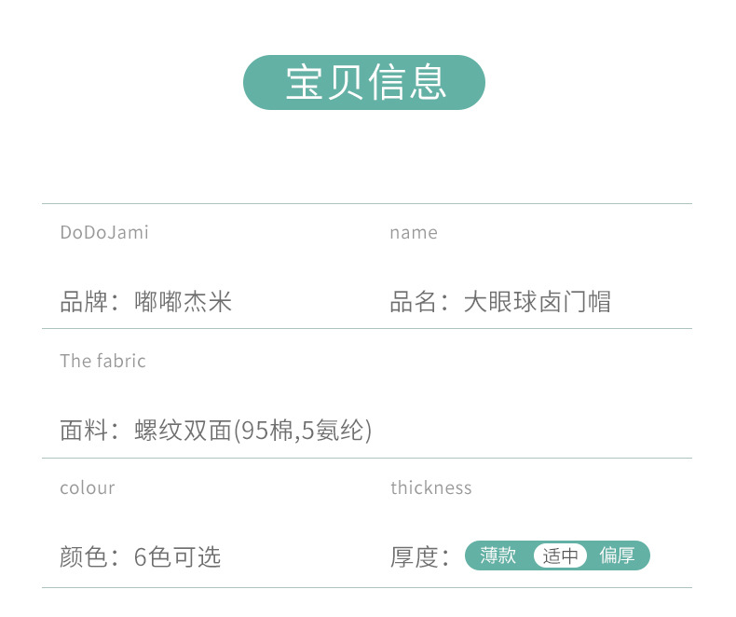736x617 pixels.
Task: Click the 品牌 label text
Action: [84, 301]
